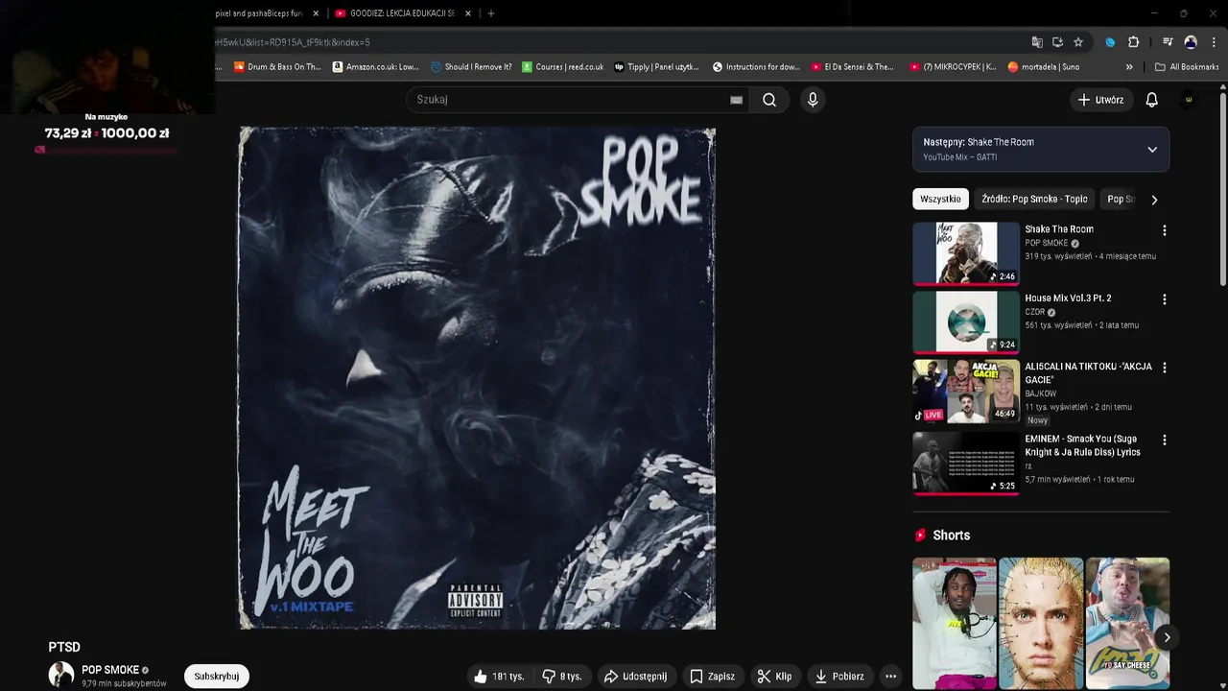Select the Wszystkie filter chip

tap(940, 199)
